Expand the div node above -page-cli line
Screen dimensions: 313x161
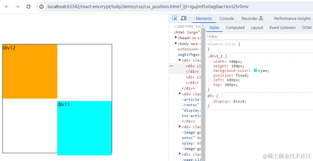click(x=180, y=154)
